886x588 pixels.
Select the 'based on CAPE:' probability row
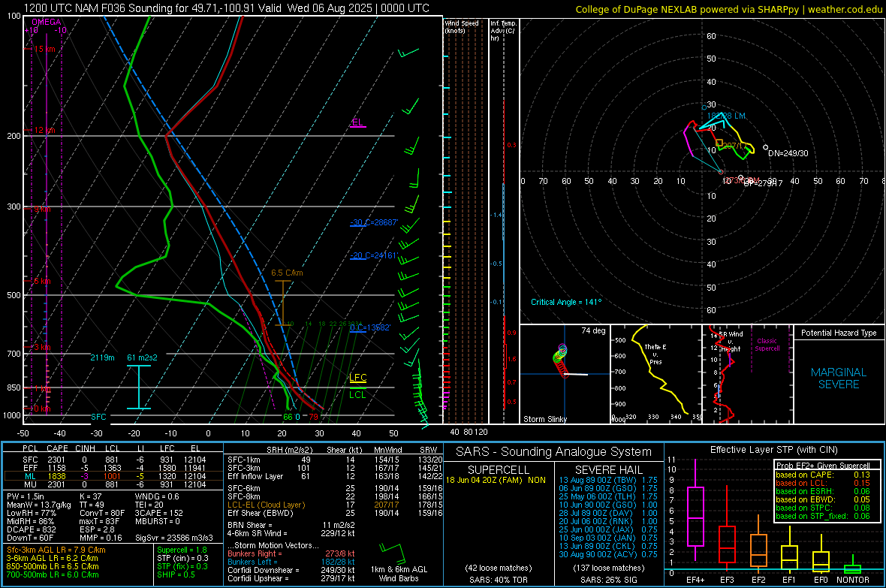[823, 475]
